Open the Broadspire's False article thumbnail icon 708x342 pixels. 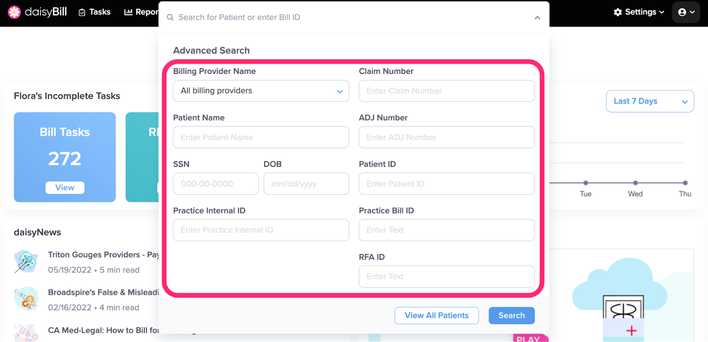pos(26,299)
